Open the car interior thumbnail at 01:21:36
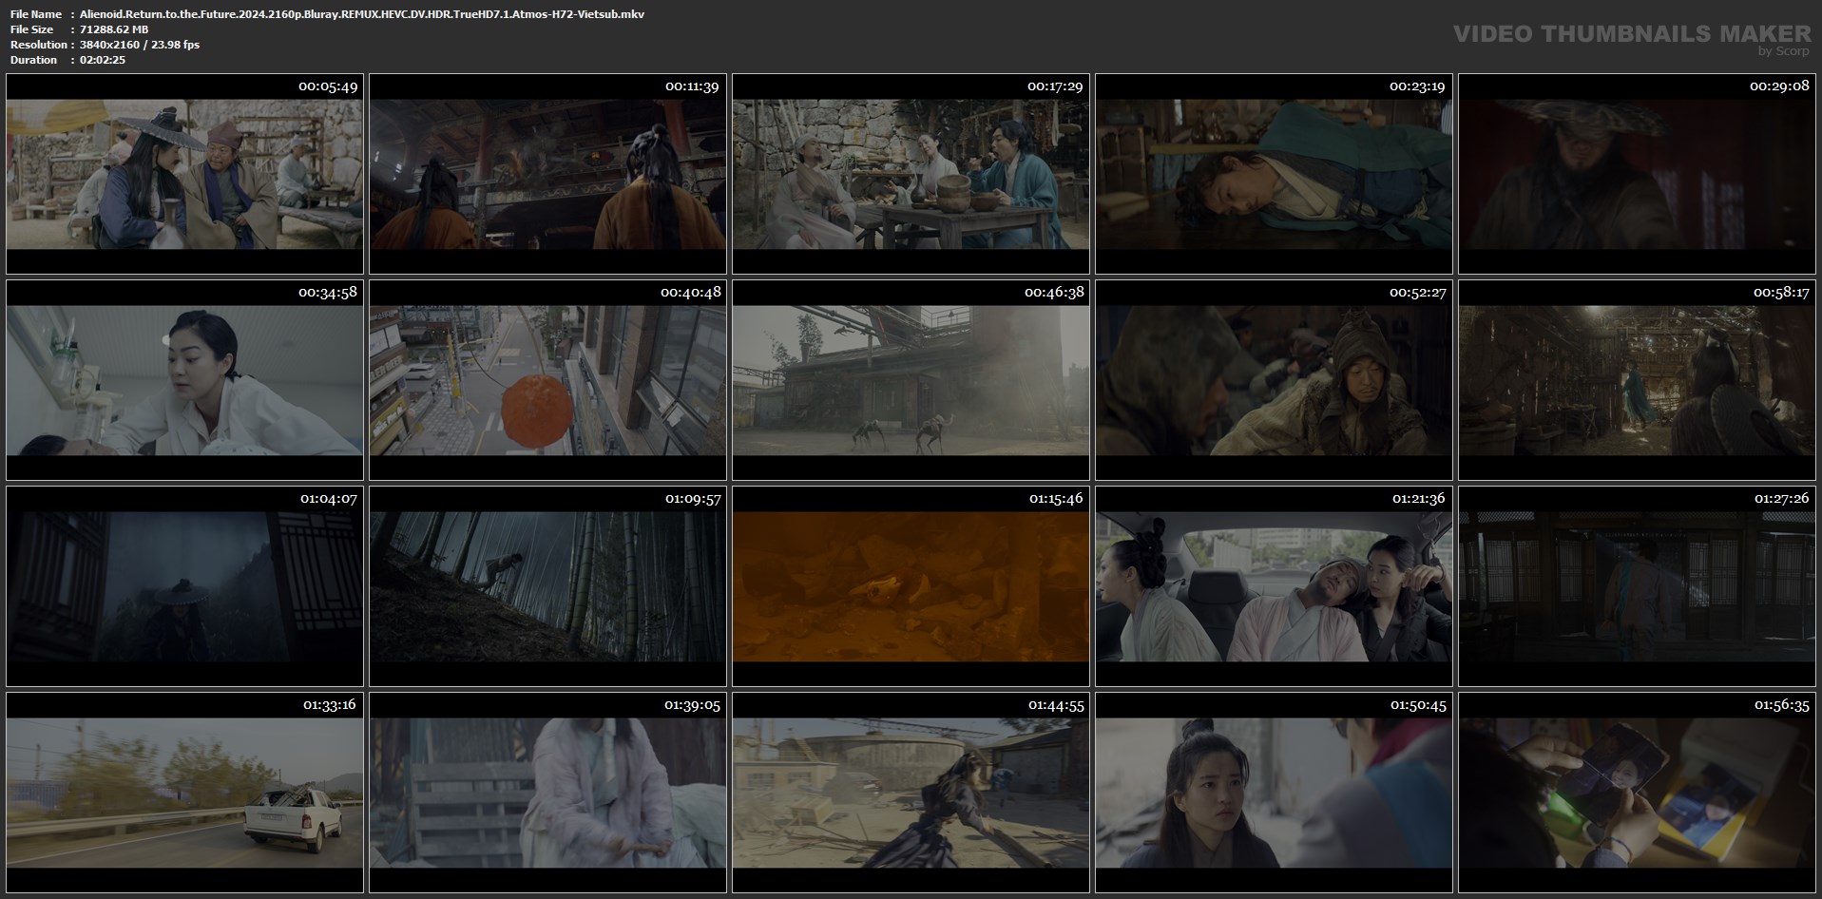The image size is (1822, 899). 1274,586
